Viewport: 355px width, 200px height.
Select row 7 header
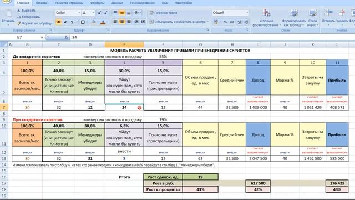pos(4,107)
